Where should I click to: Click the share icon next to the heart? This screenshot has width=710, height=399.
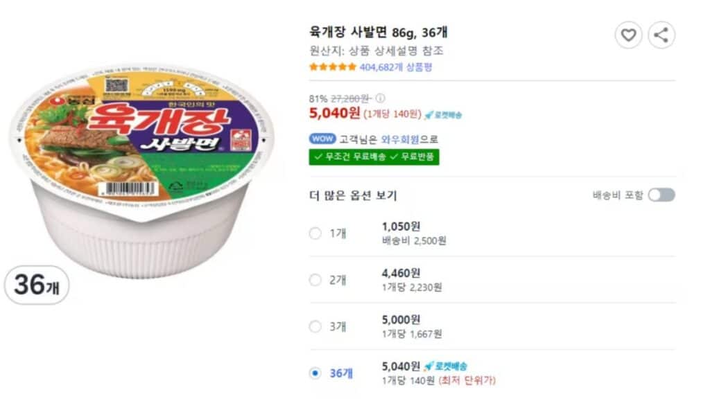click(x=662, y=34)
